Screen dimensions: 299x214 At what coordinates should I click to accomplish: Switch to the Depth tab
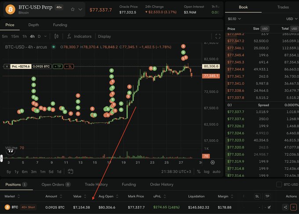(x=33, y=25)
